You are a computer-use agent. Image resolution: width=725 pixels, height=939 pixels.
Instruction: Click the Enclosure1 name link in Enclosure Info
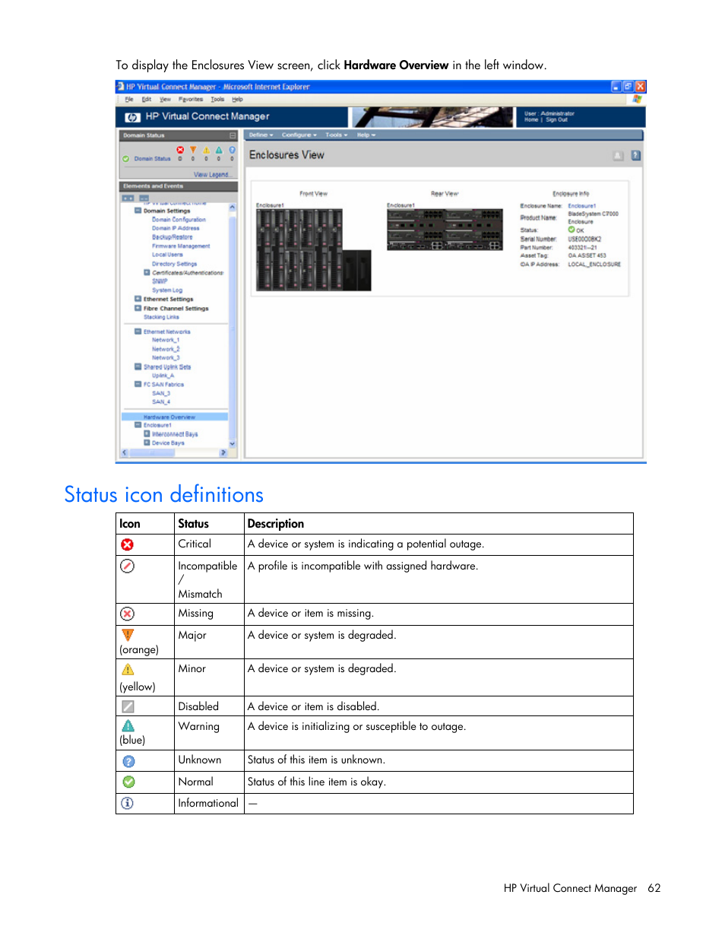582,206
